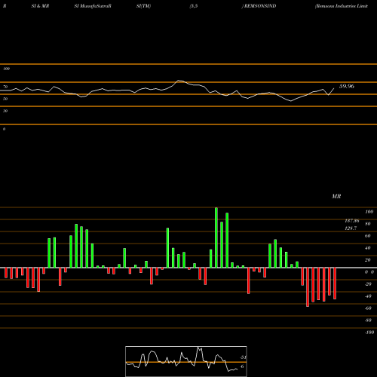This screenshot has width=377, height=377.
Task: Click the longest red bar in MR histogram
Action: tap(308, 287)
